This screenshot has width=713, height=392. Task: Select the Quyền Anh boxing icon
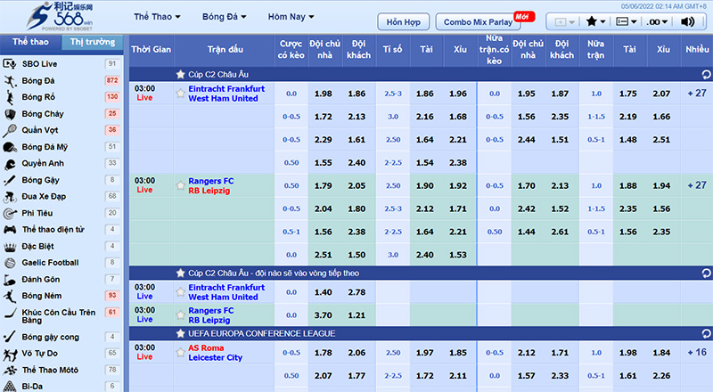tap(10, 164)
